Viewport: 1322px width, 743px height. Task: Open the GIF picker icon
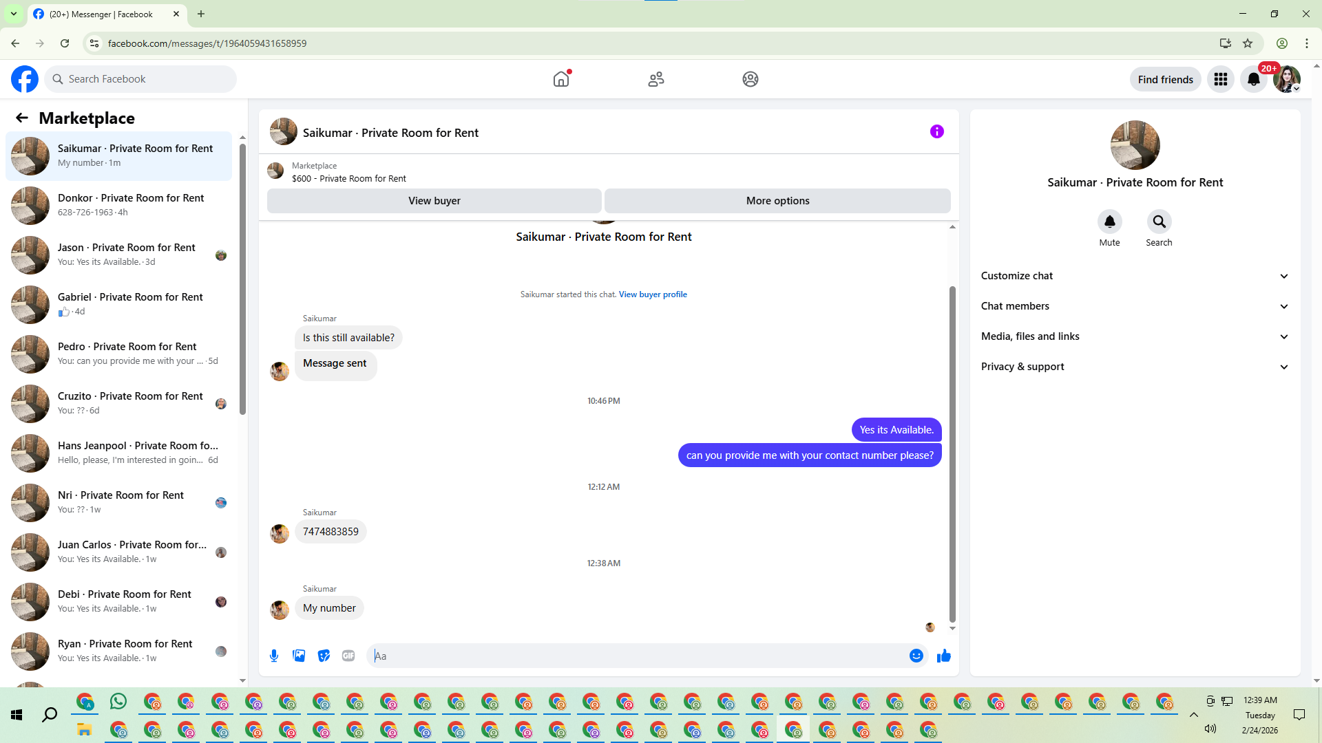(x=348, y=656)
